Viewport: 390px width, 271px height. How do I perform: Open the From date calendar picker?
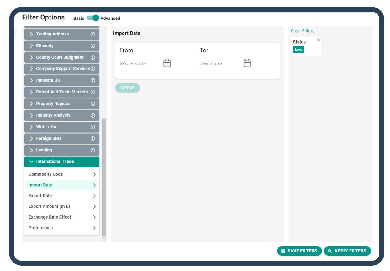[x=167, y=63]
